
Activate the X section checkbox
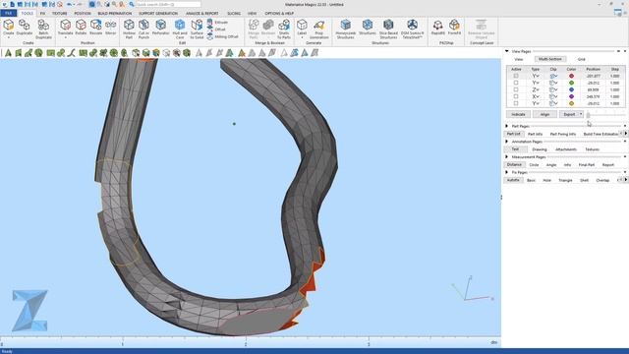(x=516, y=96)
